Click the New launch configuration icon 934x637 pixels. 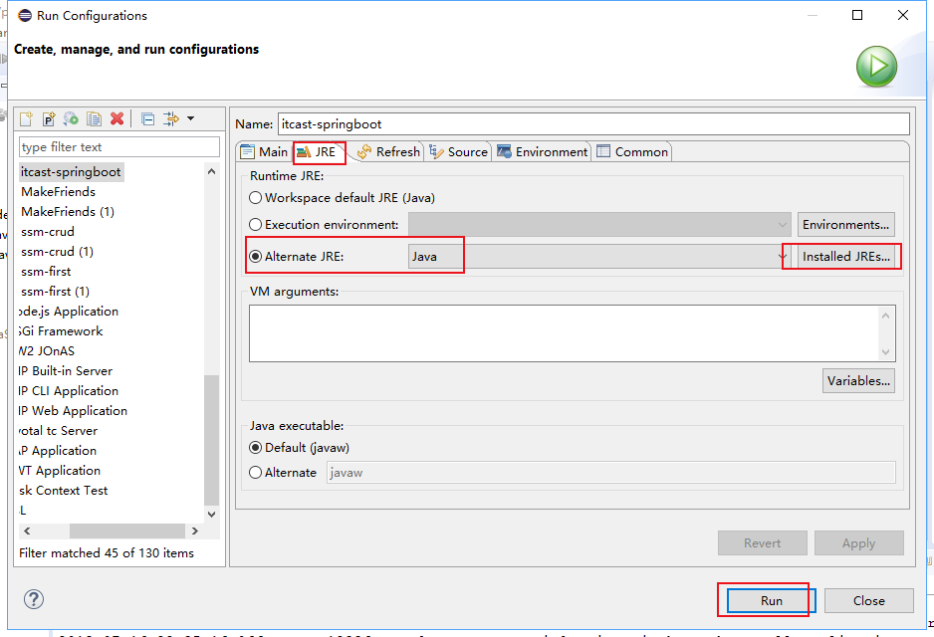pos(26,118)
